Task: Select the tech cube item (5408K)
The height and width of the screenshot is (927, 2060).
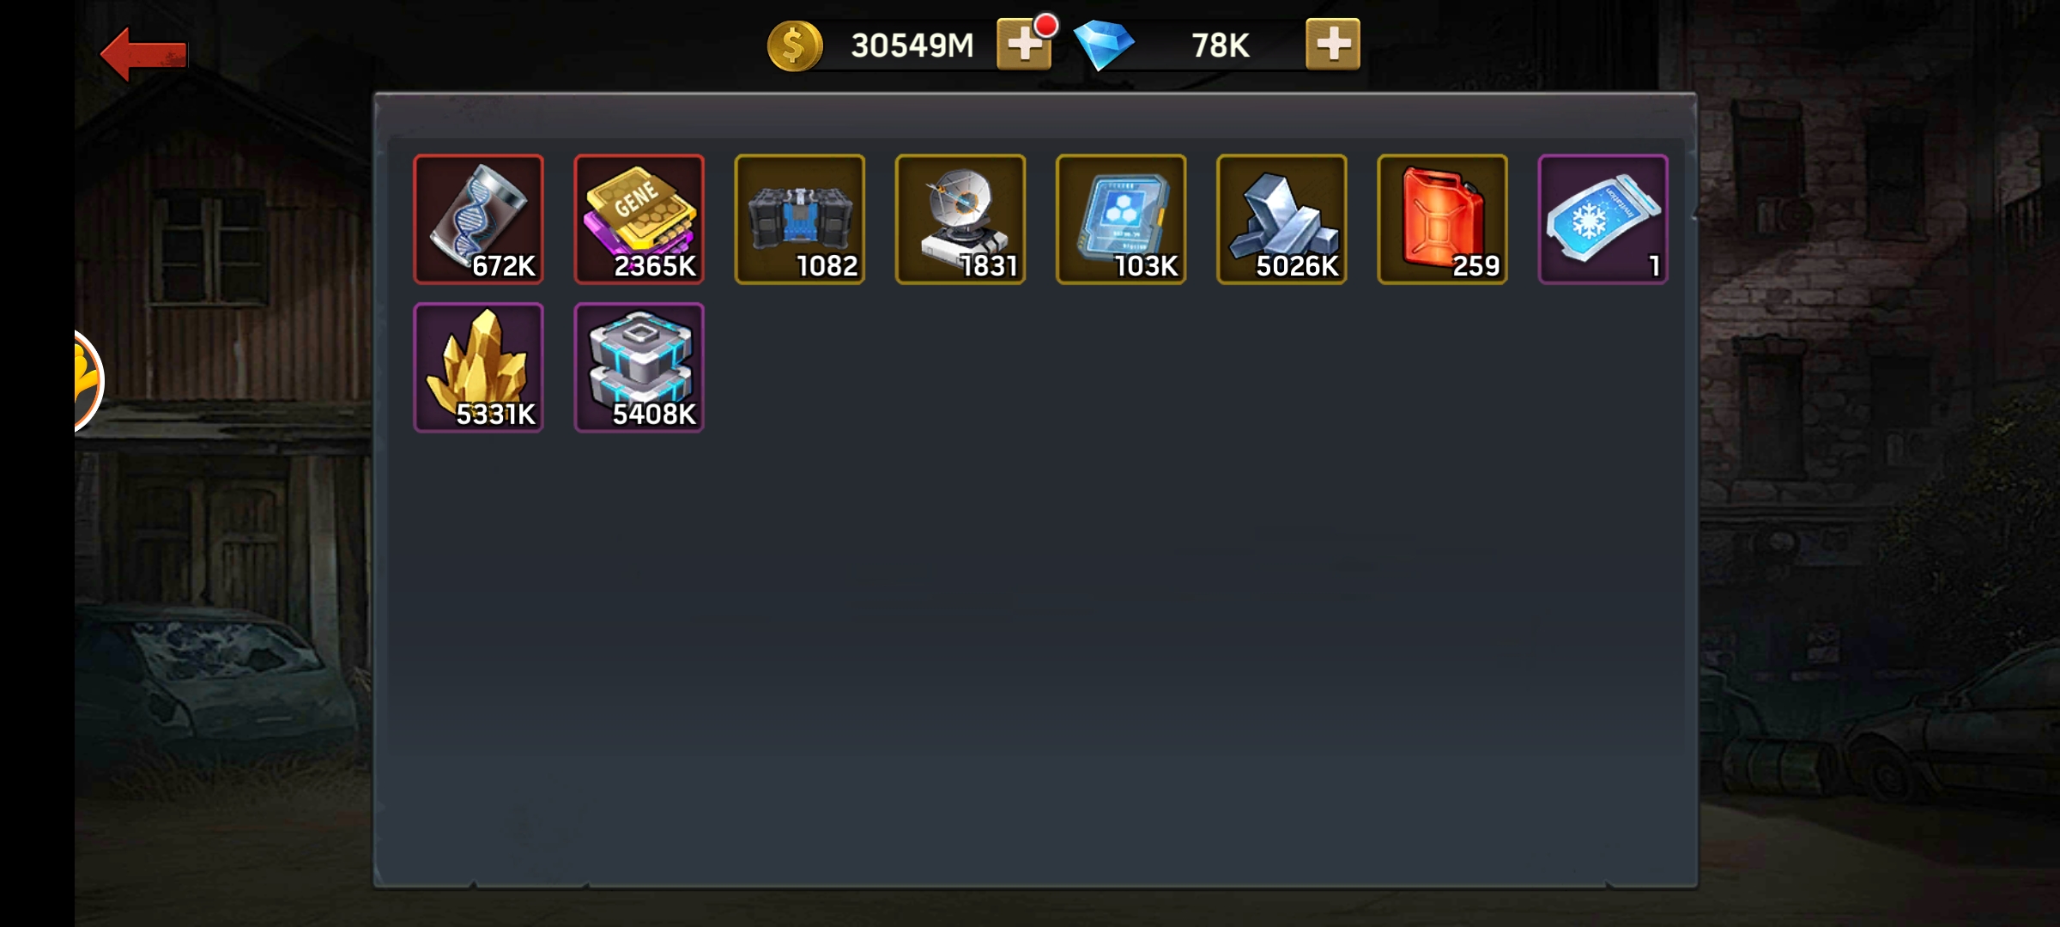Action: coord(639,367)
